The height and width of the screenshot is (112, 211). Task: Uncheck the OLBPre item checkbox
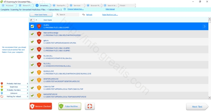coord(32,26)
